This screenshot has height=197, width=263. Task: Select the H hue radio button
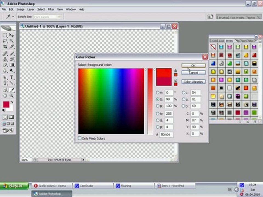(x=158, y=92)
